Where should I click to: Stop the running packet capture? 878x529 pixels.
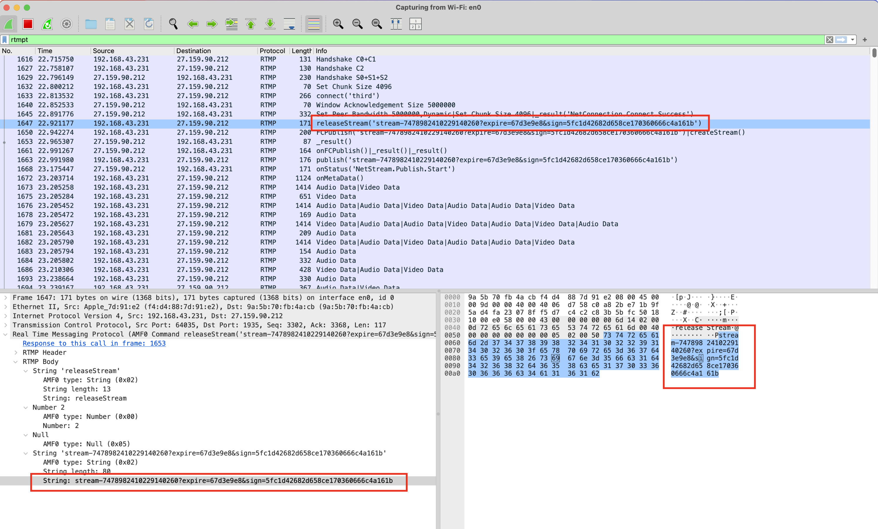[28, 24]
